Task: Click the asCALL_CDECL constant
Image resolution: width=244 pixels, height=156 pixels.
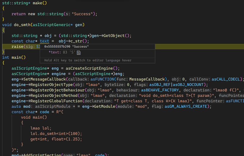Action: (x=226, y=79)
